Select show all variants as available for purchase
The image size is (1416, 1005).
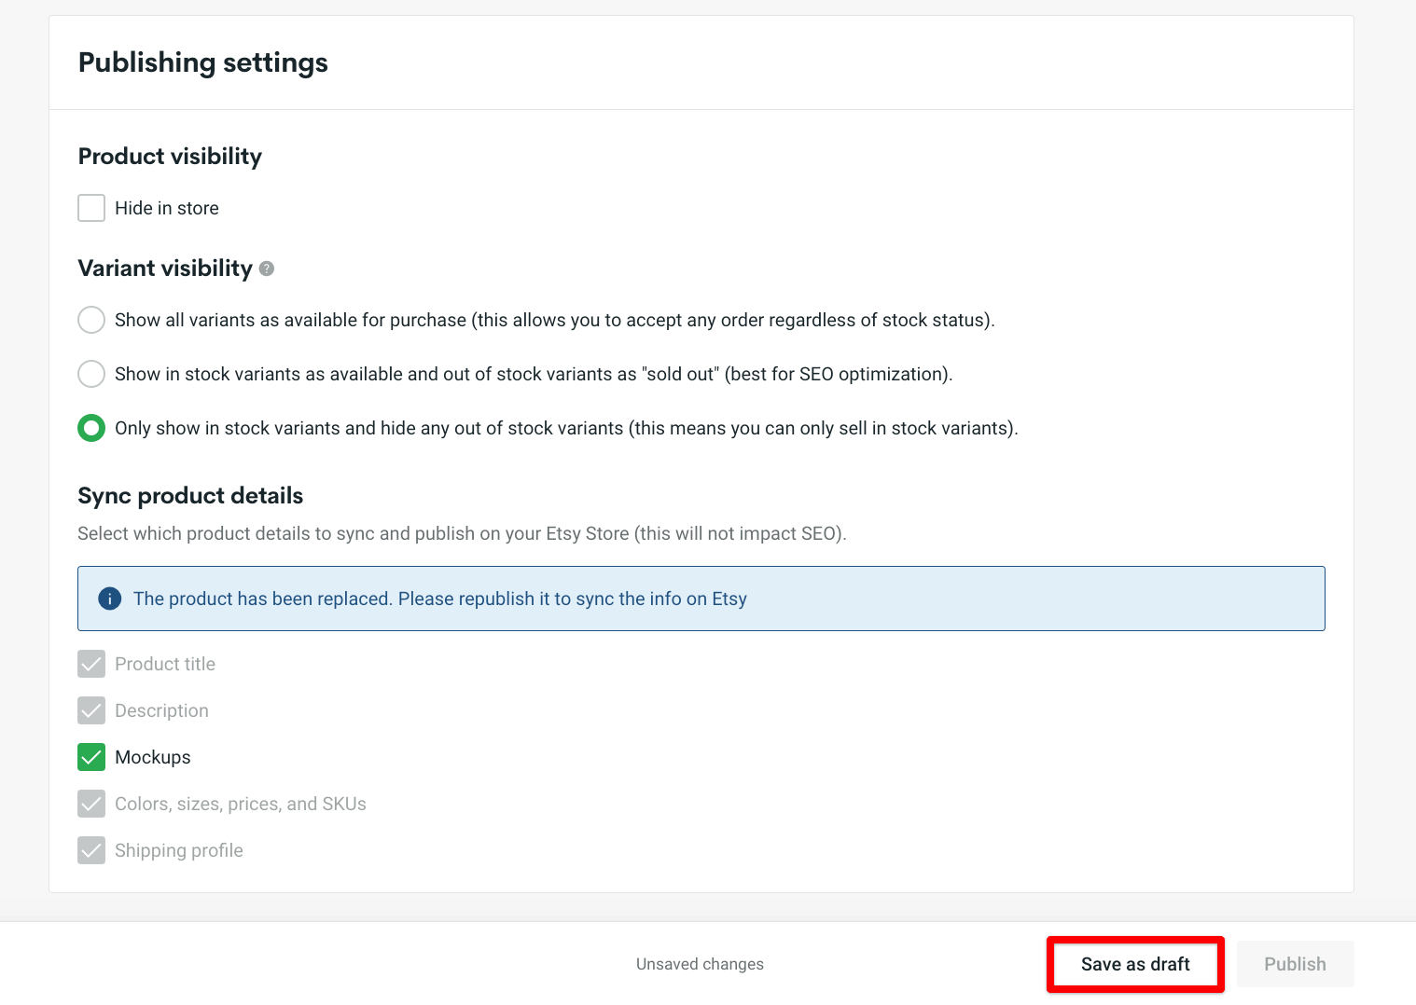(x=90, y=320)
